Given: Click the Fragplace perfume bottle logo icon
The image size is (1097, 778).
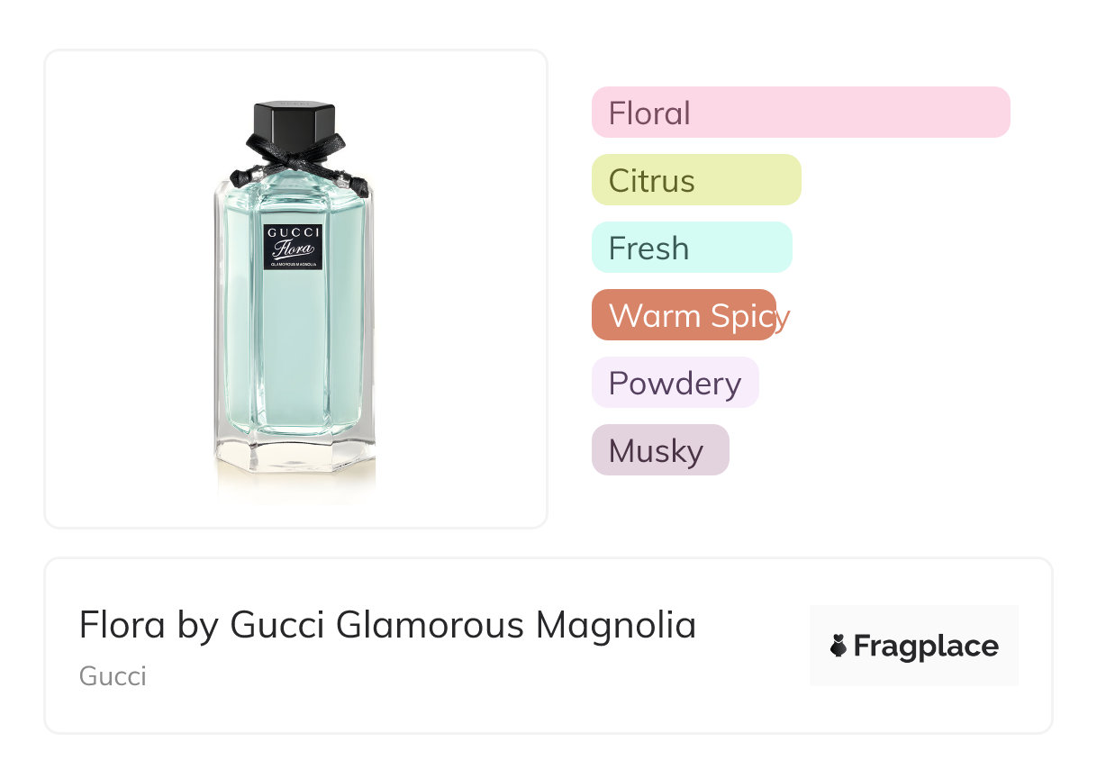Looking at the screenshot, I should tap(839, 647).
